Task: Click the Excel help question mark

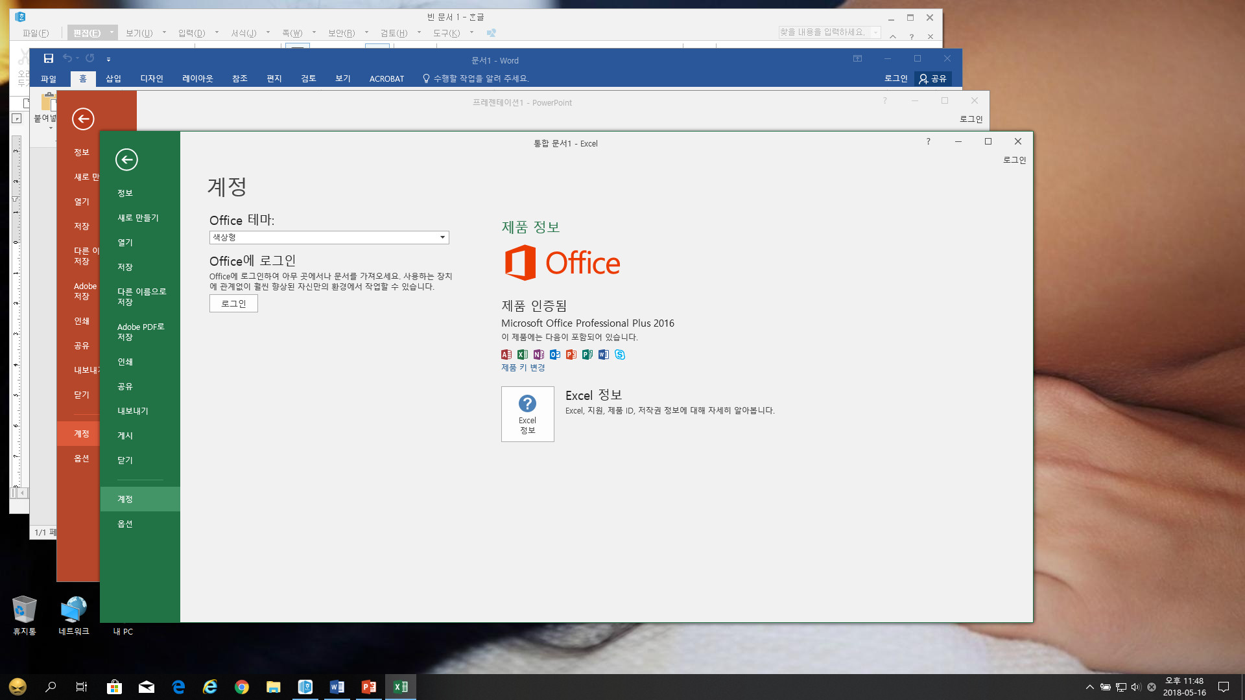Action: click(x=928, y=141)
